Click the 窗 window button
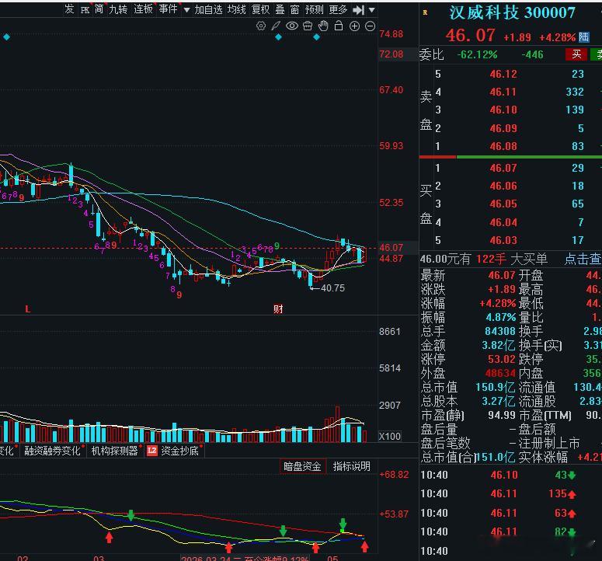 tap(294, 10)
